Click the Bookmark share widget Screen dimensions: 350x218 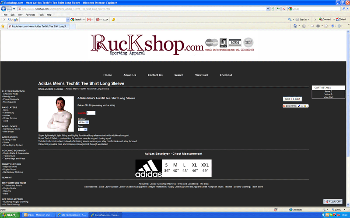pyautogui.click(x=295, y=106)
